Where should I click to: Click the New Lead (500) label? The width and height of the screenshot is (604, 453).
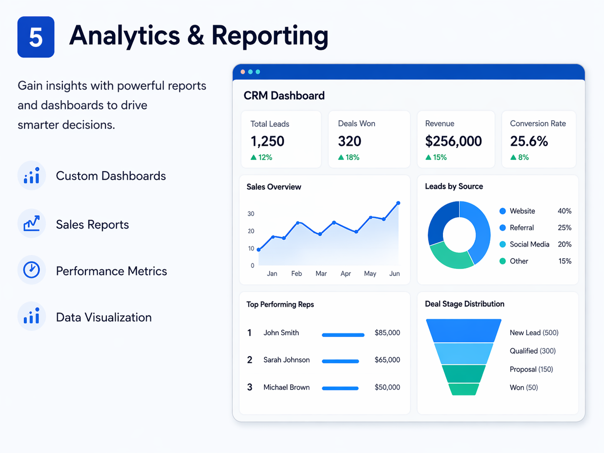[534, 333]
